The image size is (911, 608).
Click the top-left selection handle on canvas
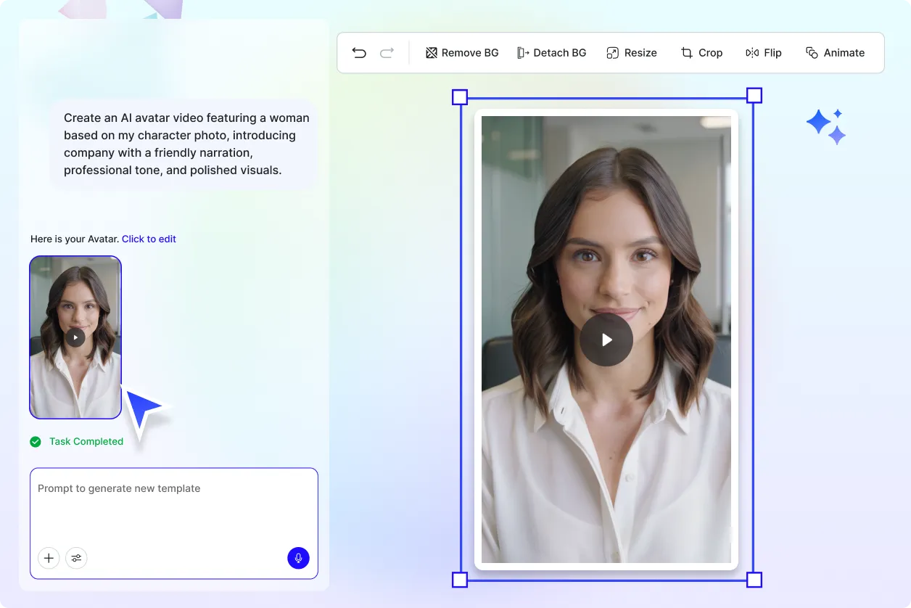click(460, 97)
